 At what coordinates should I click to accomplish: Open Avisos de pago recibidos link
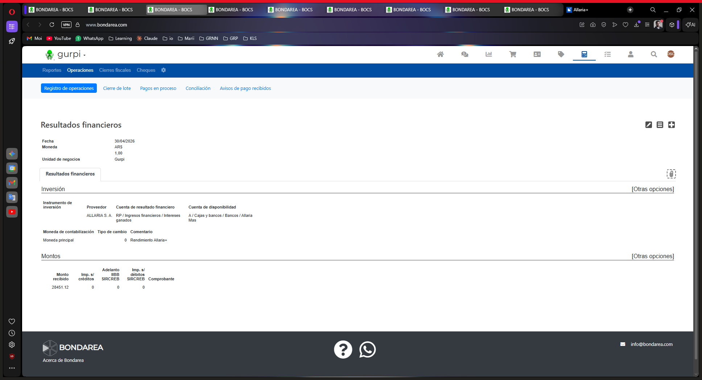(x=245, y=88)
